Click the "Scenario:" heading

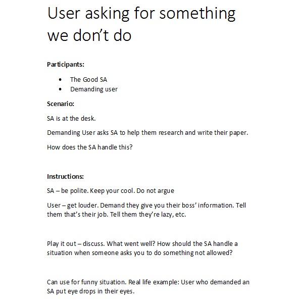[61, 104]
